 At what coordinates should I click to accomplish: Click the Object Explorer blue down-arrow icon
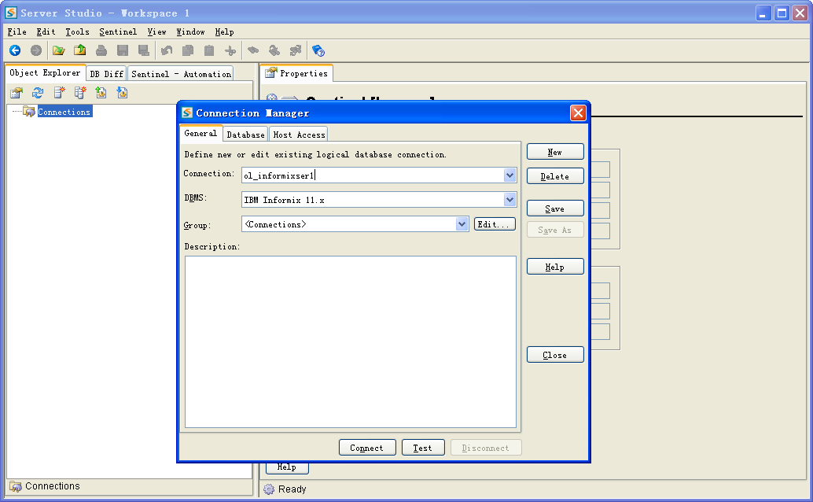(x=122, y=92)
